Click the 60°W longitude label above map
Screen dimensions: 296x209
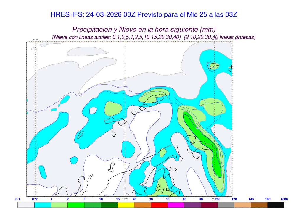tap(125, 40)
